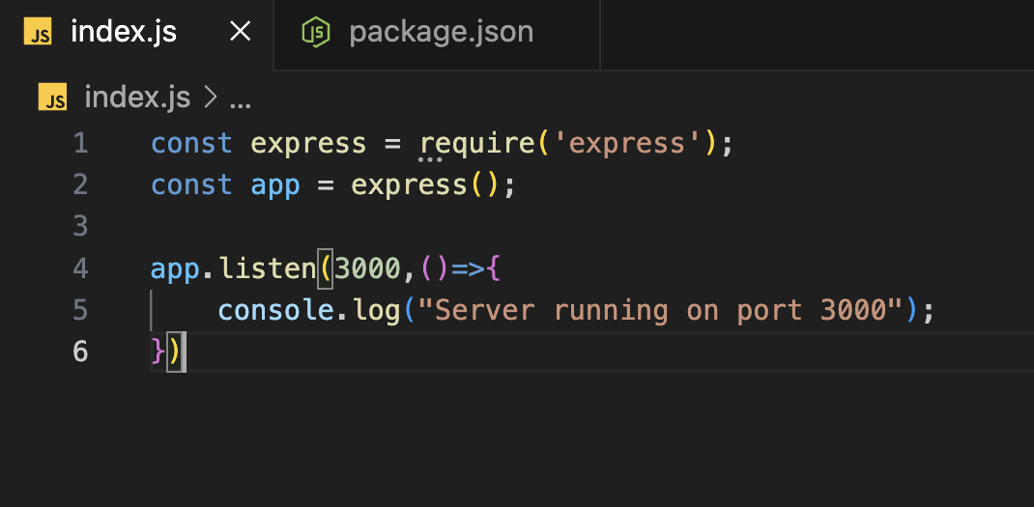
Task: Click the require function call on line 1
Action: pos(477,144)
